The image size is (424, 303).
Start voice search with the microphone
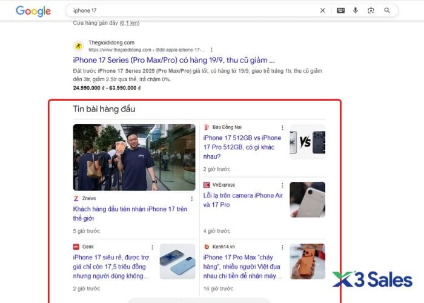coord(356,10)
